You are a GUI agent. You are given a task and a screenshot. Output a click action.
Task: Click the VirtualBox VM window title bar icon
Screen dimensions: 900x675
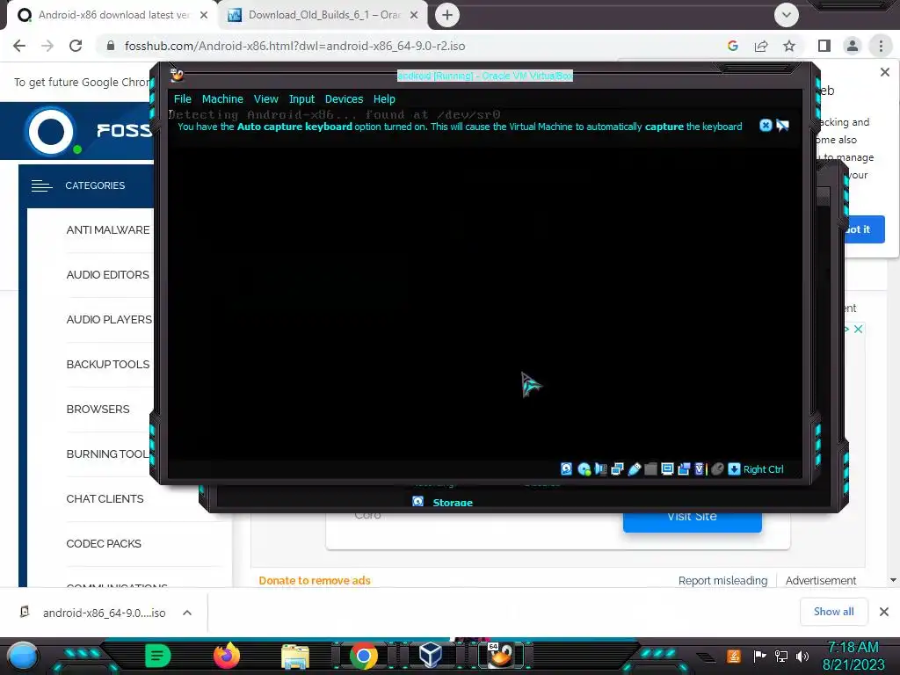click(177, 75)
